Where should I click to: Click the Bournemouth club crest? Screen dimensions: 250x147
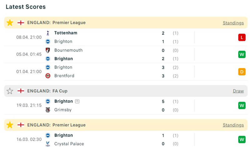(48, 50)
